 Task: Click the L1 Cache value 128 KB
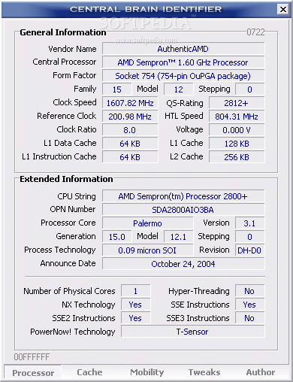(237, 144)
